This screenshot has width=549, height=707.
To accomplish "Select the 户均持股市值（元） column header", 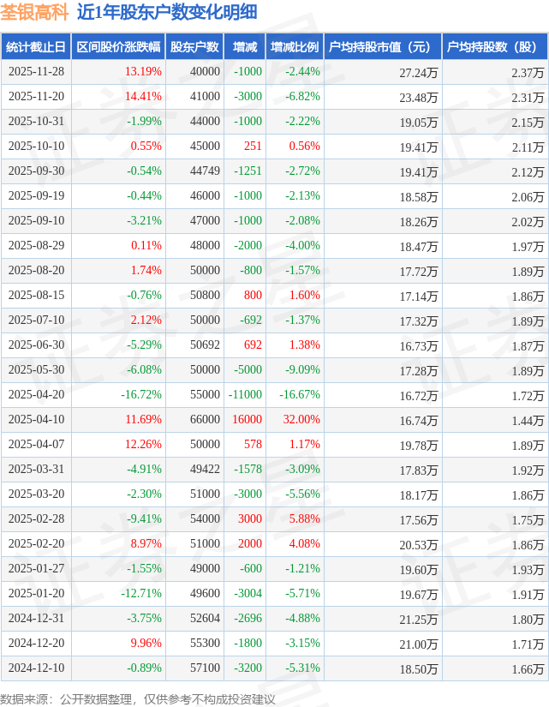I will (x=382, y=47).
